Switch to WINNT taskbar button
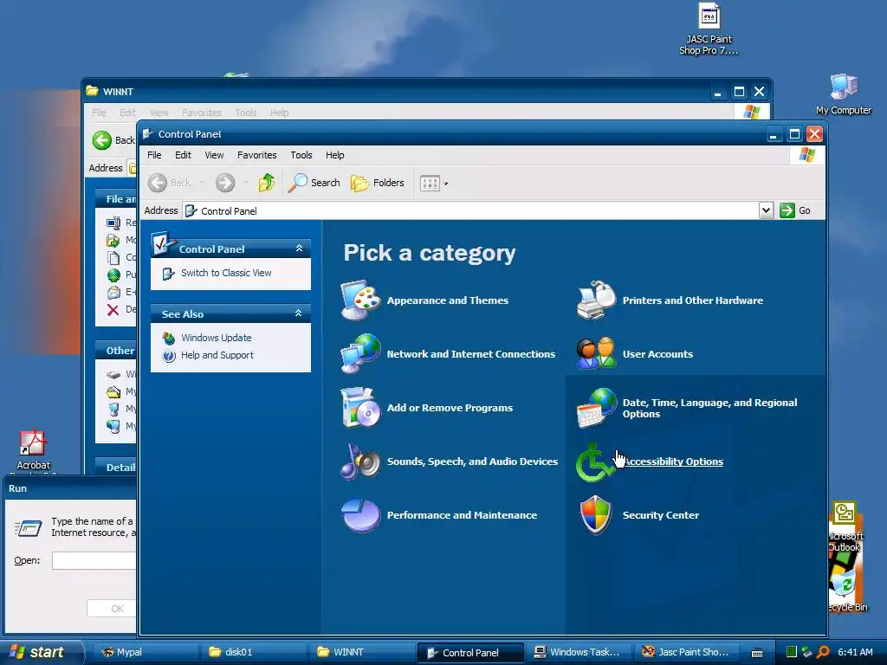 [x=362, y=652]
